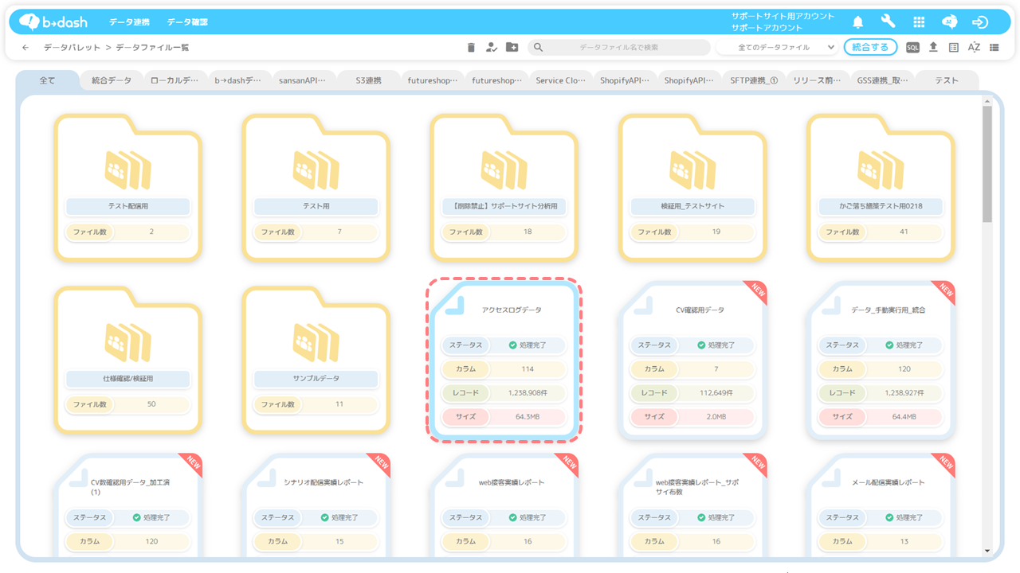Select the CV数確認用データ_加工済(1) file card
The width and height of the screenshot is (1020, 573).
[x=128, y=505]
